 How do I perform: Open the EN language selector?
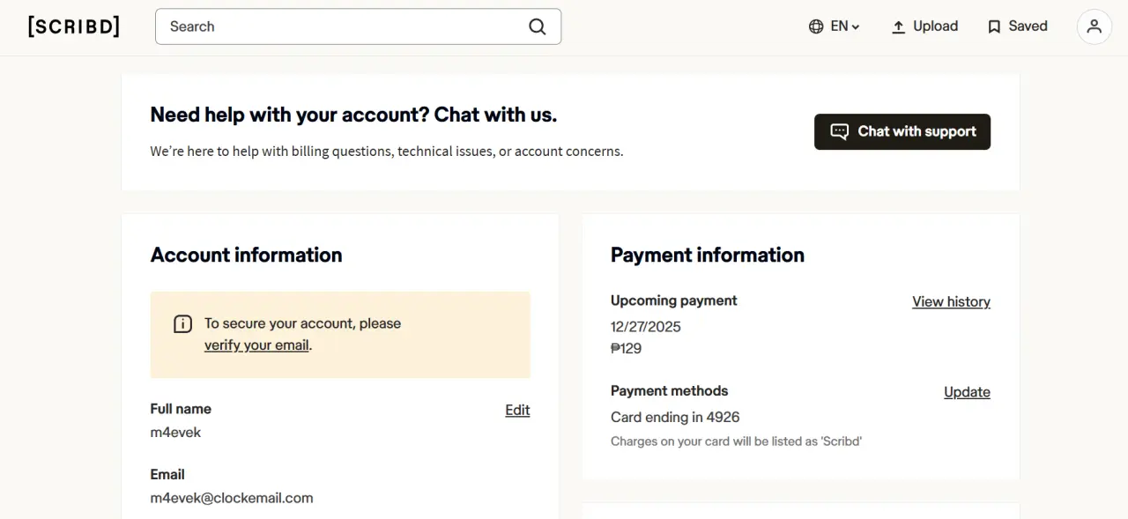(x=835, y=26)
